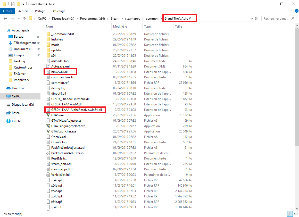Screen dimensions: 299x217
Task: Switch to details view in status bar
Action: (290, 214)
